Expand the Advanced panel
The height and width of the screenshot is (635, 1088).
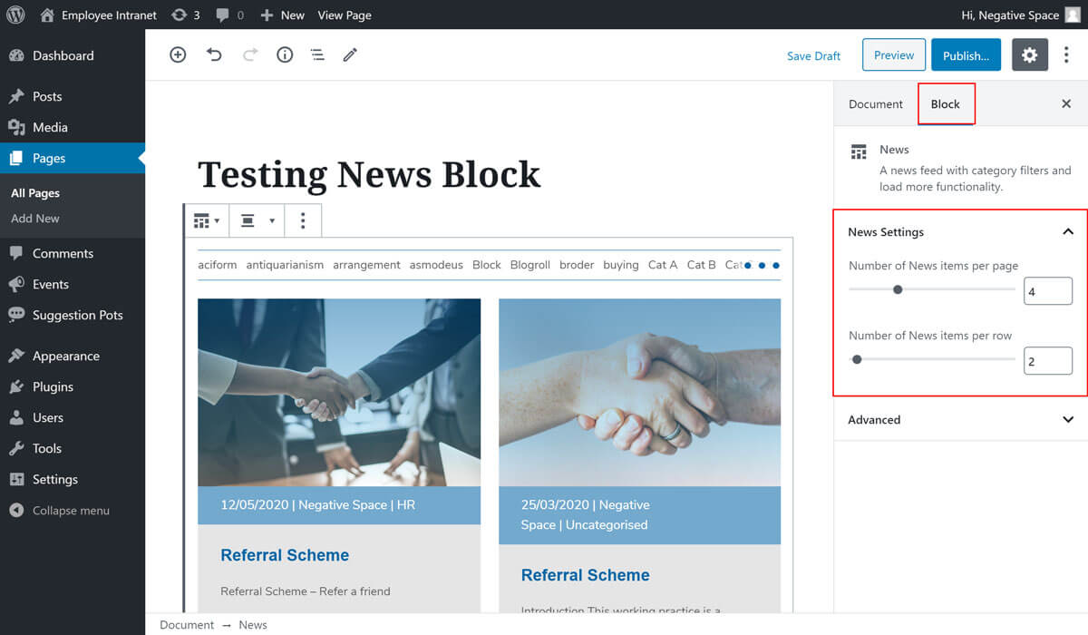pyautogui.click(x=1067, y=420)
